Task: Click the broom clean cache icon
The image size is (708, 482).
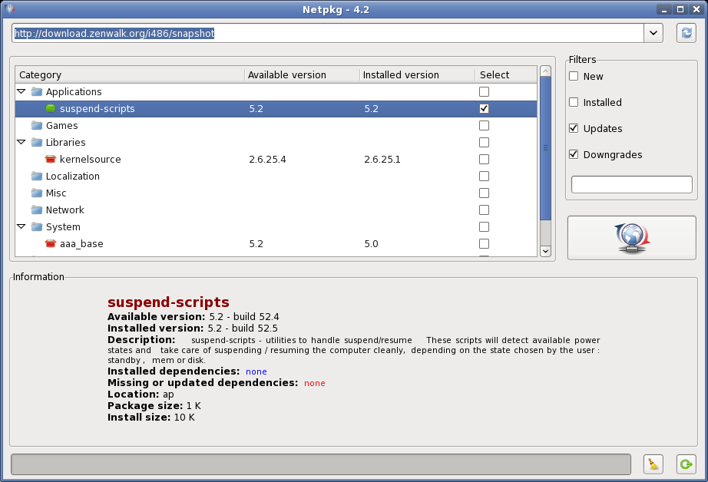Action: point(653,464)
